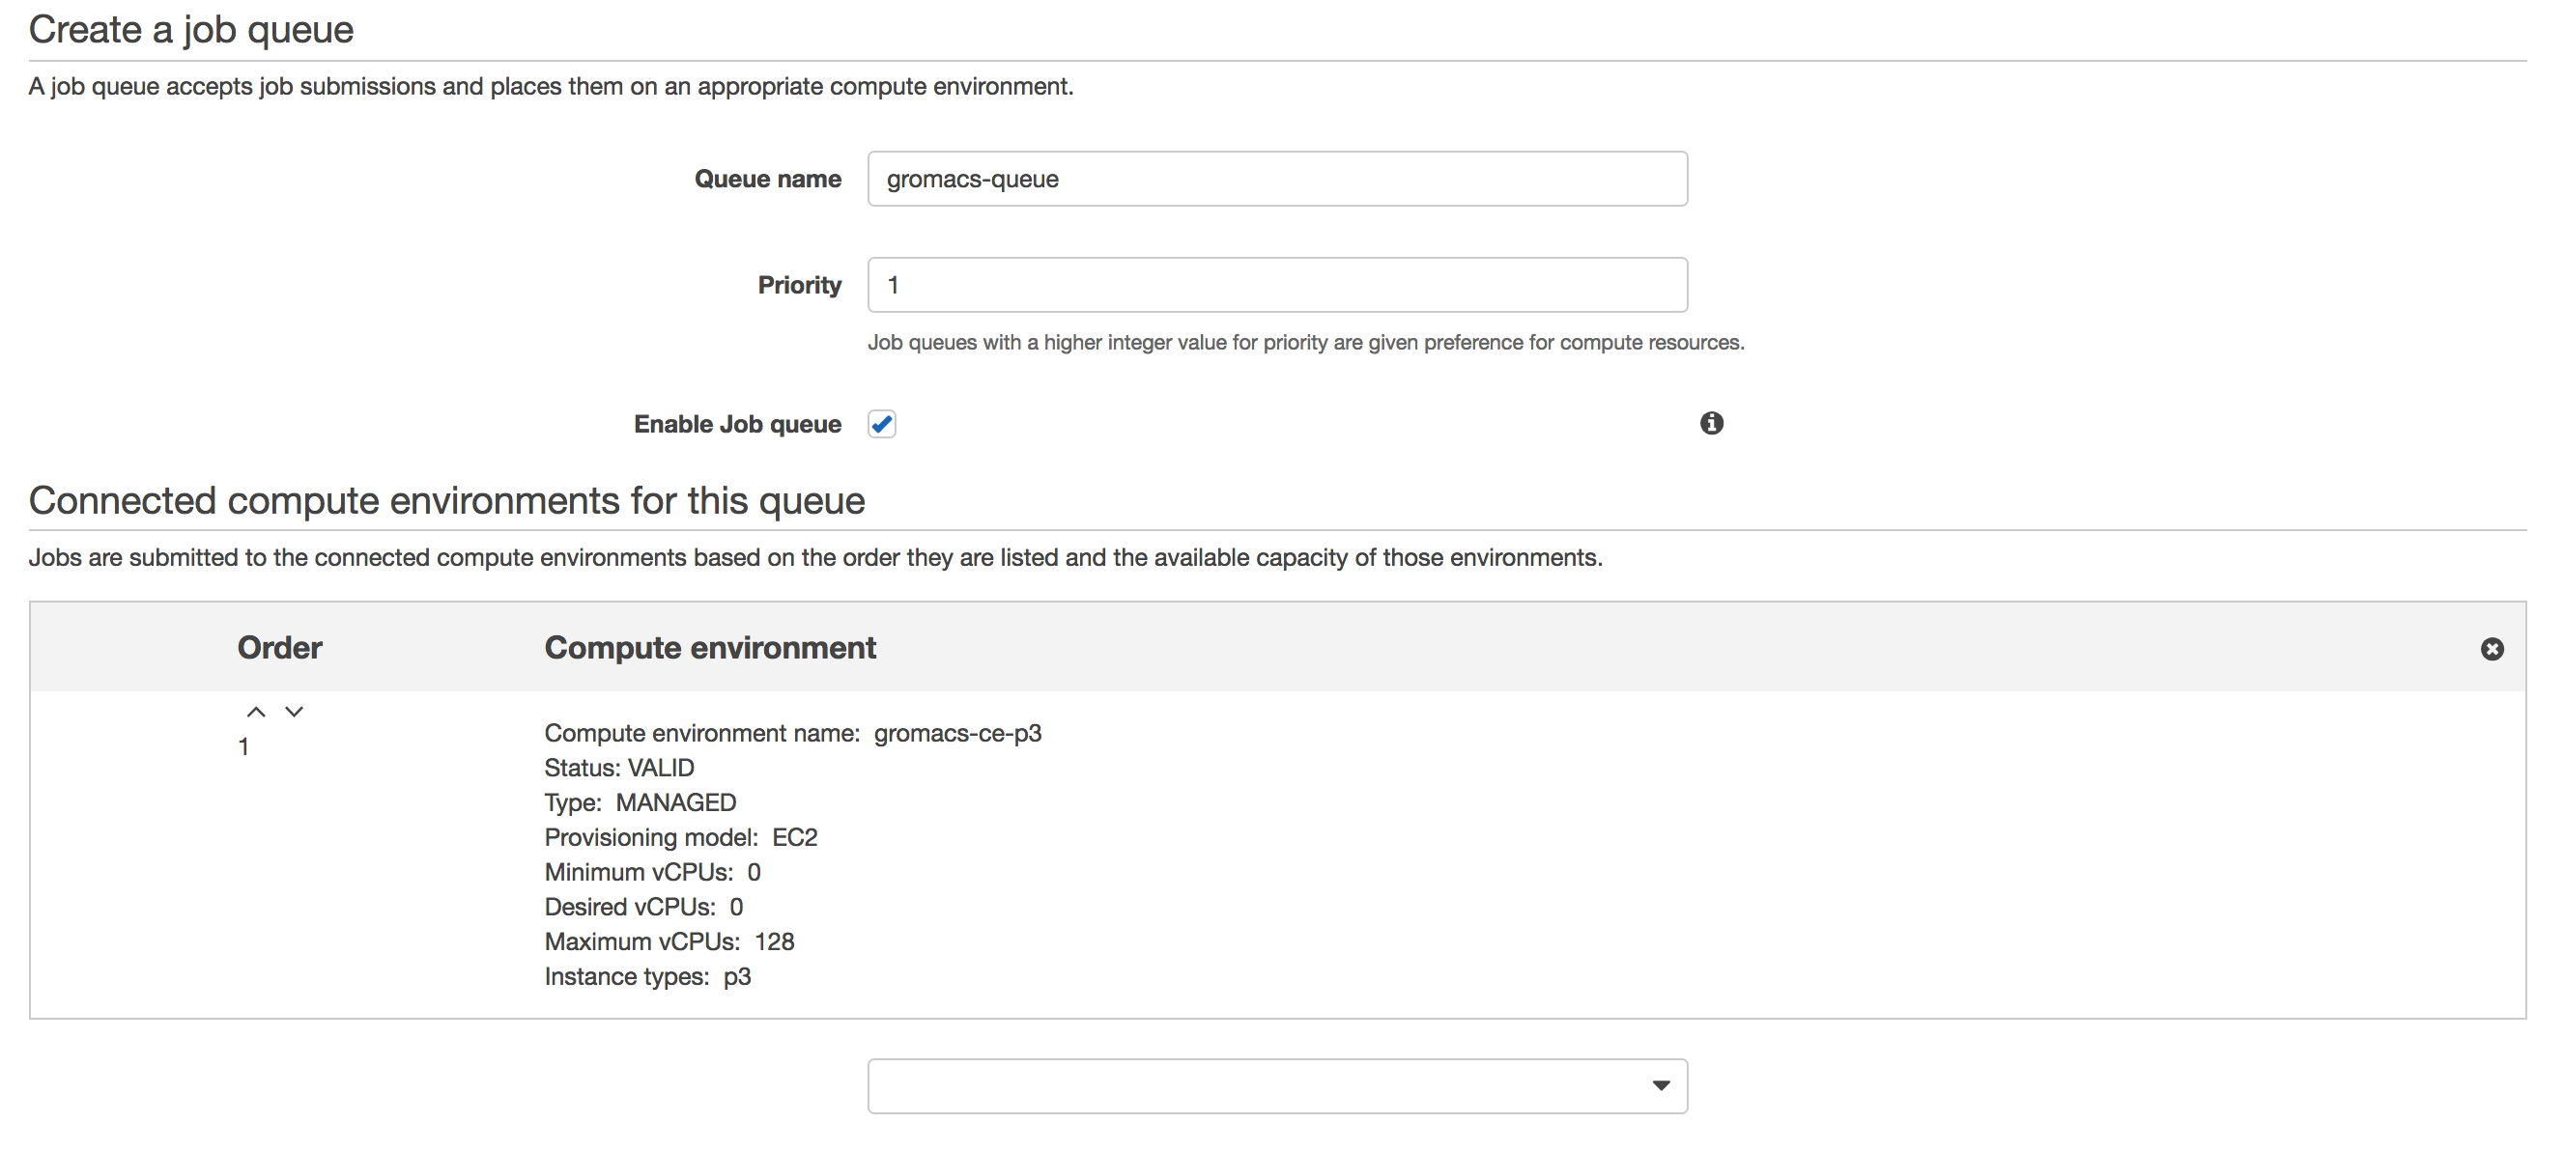Move compute environment up in order
Image resolution: width=2564 pixels, height=1151 pixels.
[x=256, y=713]
